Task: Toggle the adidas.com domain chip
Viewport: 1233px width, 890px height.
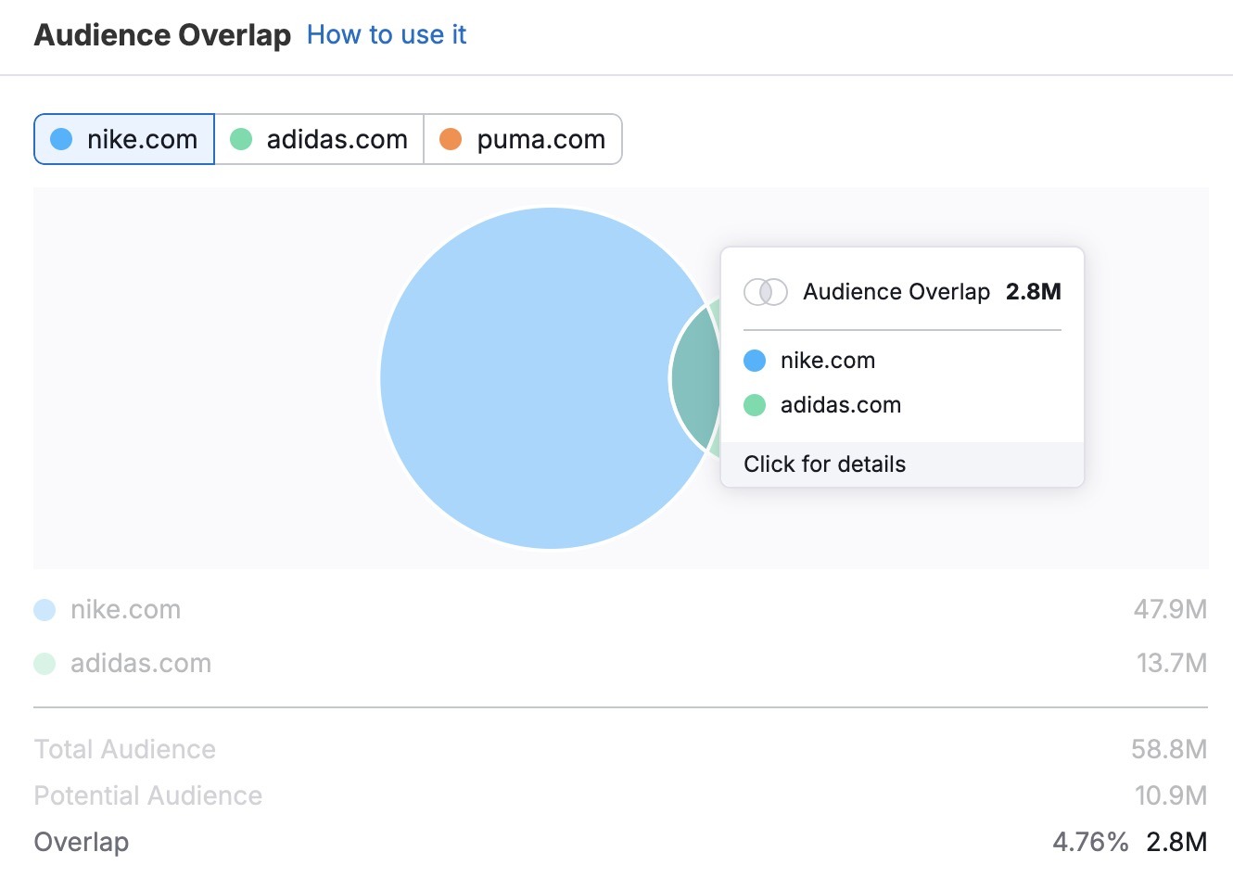Action: [319, 139]
